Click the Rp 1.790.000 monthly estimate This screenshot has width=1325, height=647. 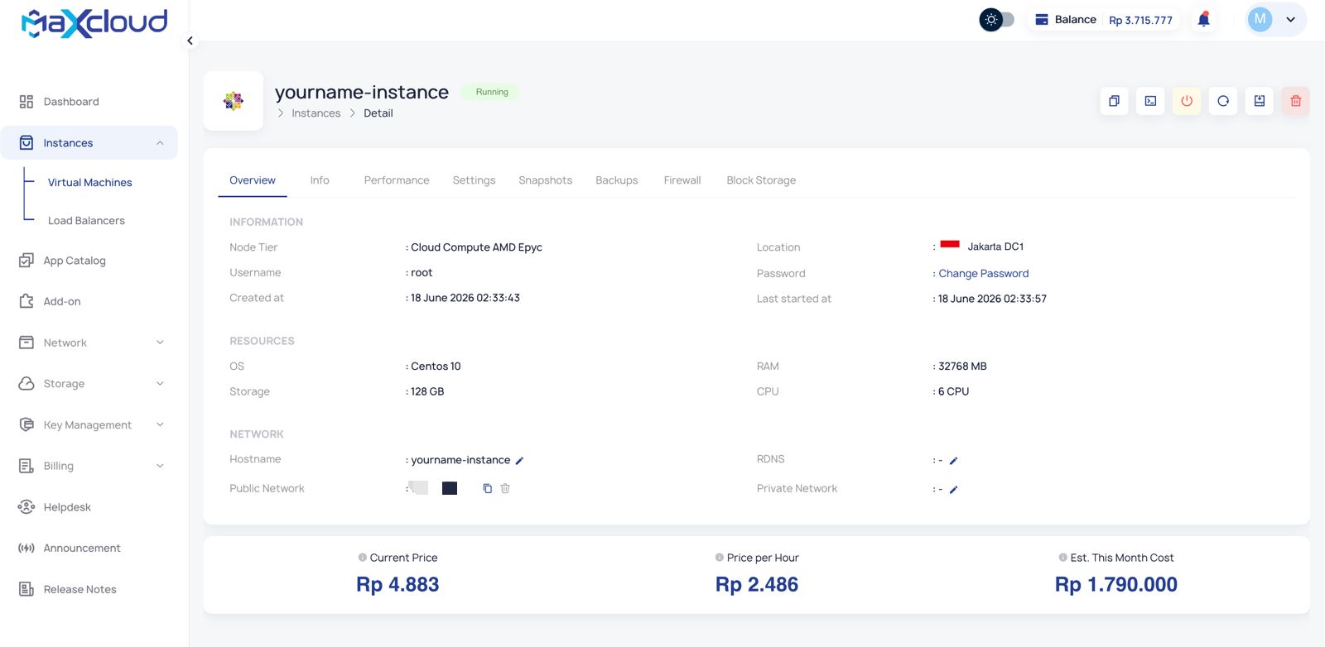[1116, 585]
